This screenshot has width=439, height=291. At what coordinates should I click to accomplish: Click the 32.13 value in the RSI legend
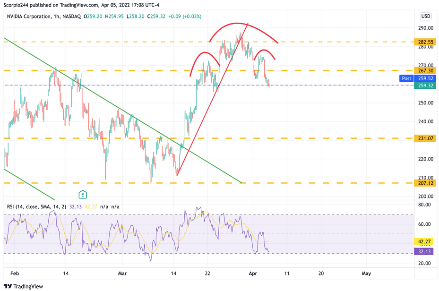click(x=75, y=207)
